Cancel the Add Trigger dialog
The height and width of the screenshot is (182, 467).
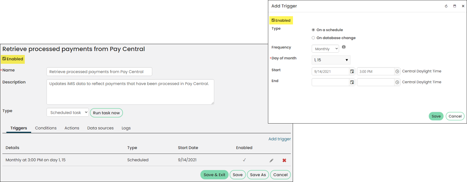(455, 116)
